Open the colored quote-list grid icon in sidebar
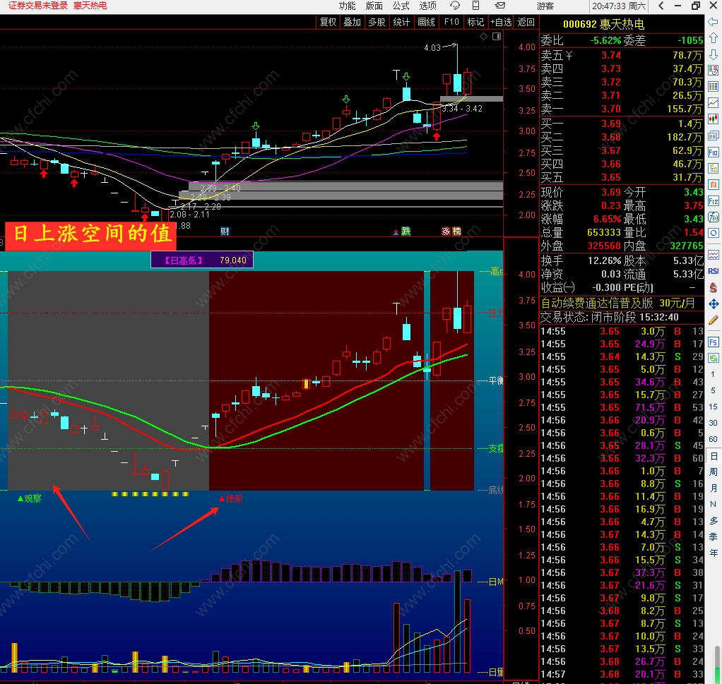Image resolution: width=722 pixels, height=684 pixels. [x=714, y=87]
